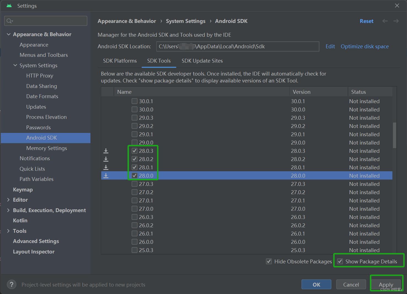Switch to the SDK Platforms tab

[x=120, y=61]
